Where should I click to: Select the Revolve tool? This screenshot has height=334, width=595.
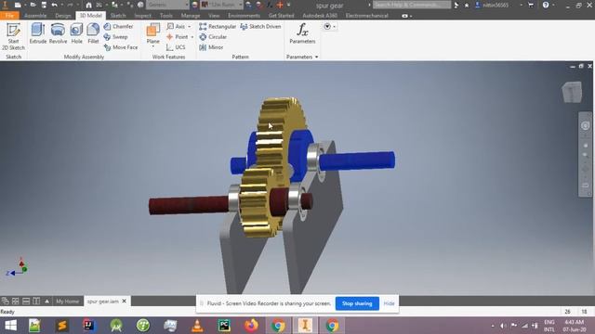coord(58,33)
